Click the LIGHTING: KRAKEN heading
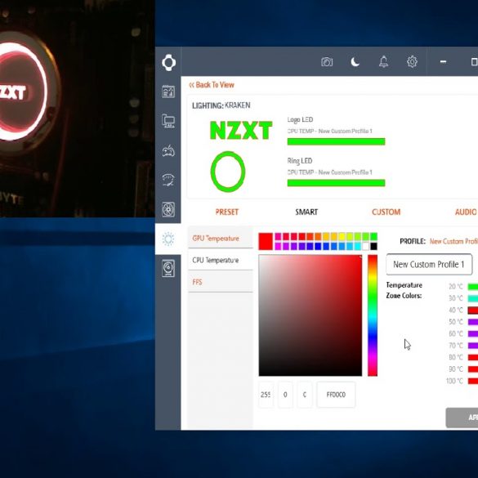Viewport: 478px width, 478px height. tap(221, 105)
